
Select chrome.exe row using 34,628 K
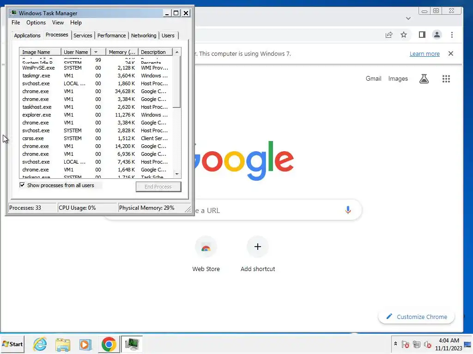click(96, 92)
